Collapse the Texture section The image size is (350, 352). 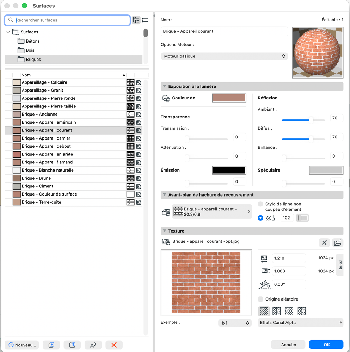(165, 231)
